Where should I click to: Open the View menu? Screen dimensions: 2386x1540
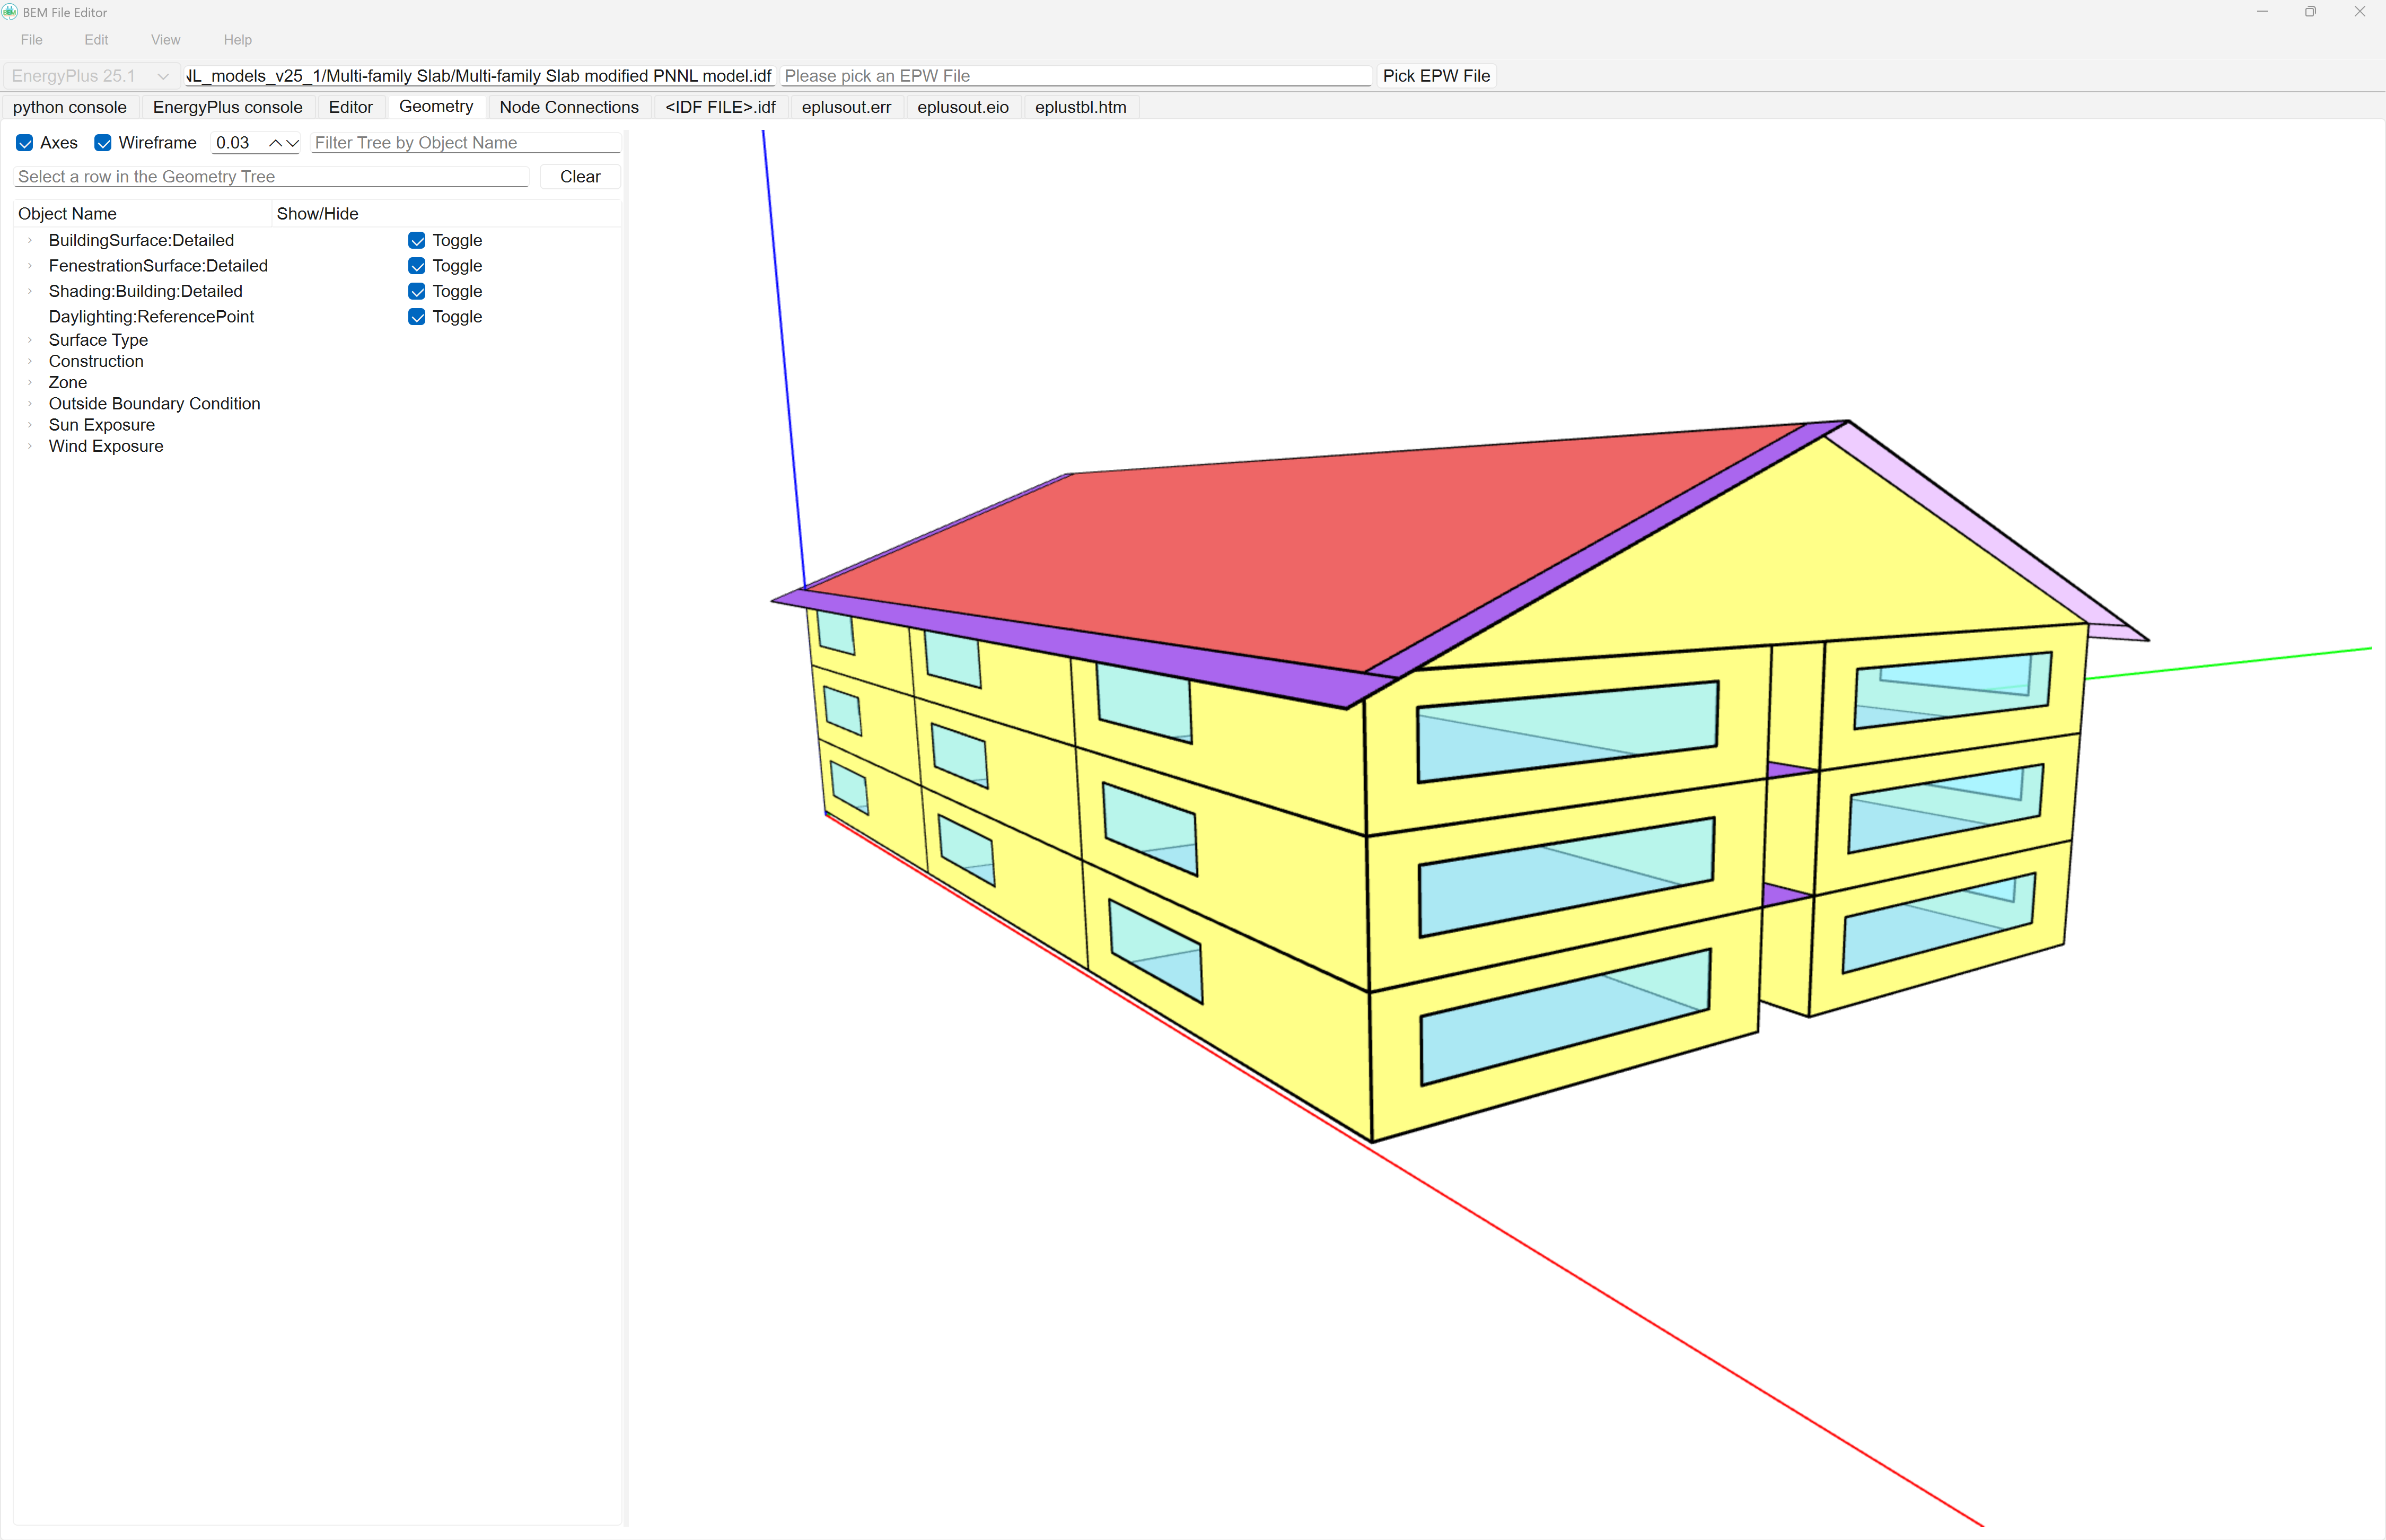(x=166, y=40)
